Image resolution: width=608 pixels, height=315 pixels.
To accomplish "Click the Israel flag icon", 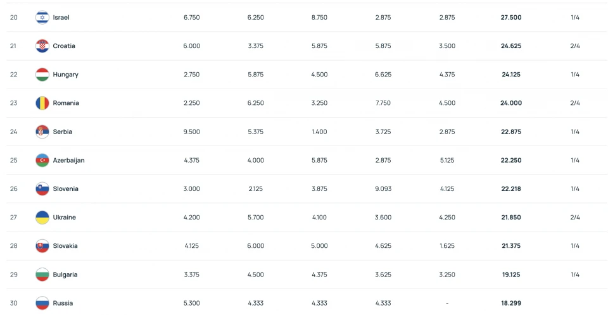I will click(42, 18).
